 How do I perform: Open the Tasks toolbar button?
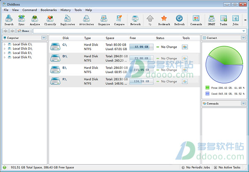click(223, 20)
